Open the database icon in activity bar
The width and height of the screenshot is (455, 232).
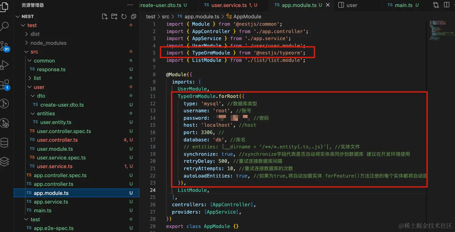(x=4, y=143)
